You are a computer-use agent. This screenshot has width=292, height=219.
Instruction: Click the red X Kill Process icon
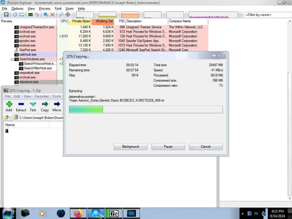[x=52, y=15]
